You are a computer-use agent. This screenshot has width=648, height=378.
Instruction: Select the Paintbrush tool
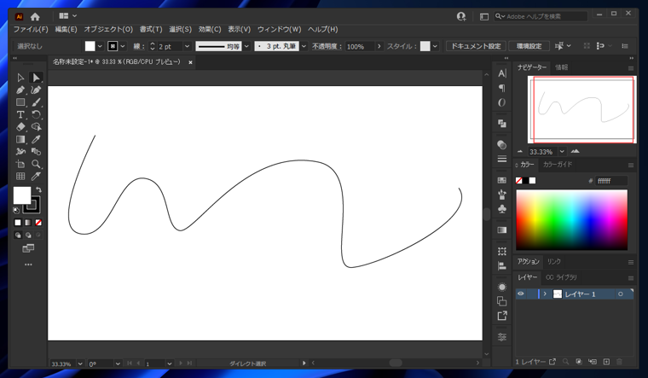tap(36, 102)
